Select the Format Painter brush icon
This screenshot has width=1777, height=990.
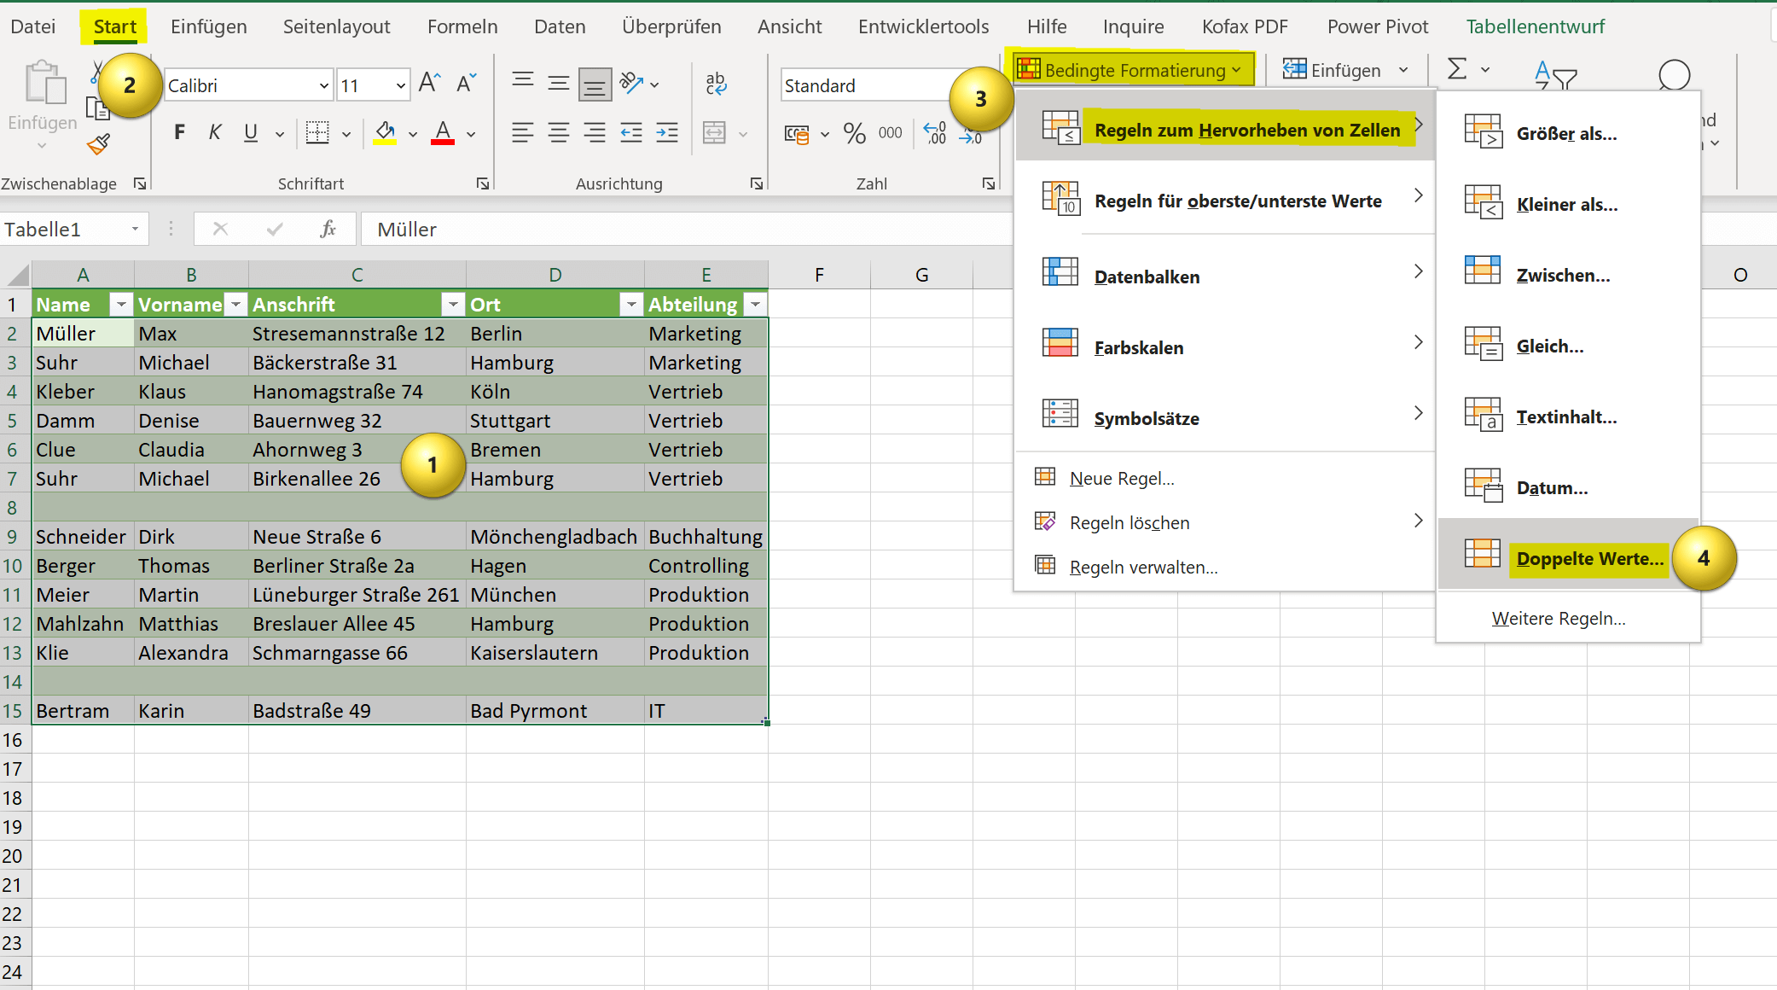(98, 144)
